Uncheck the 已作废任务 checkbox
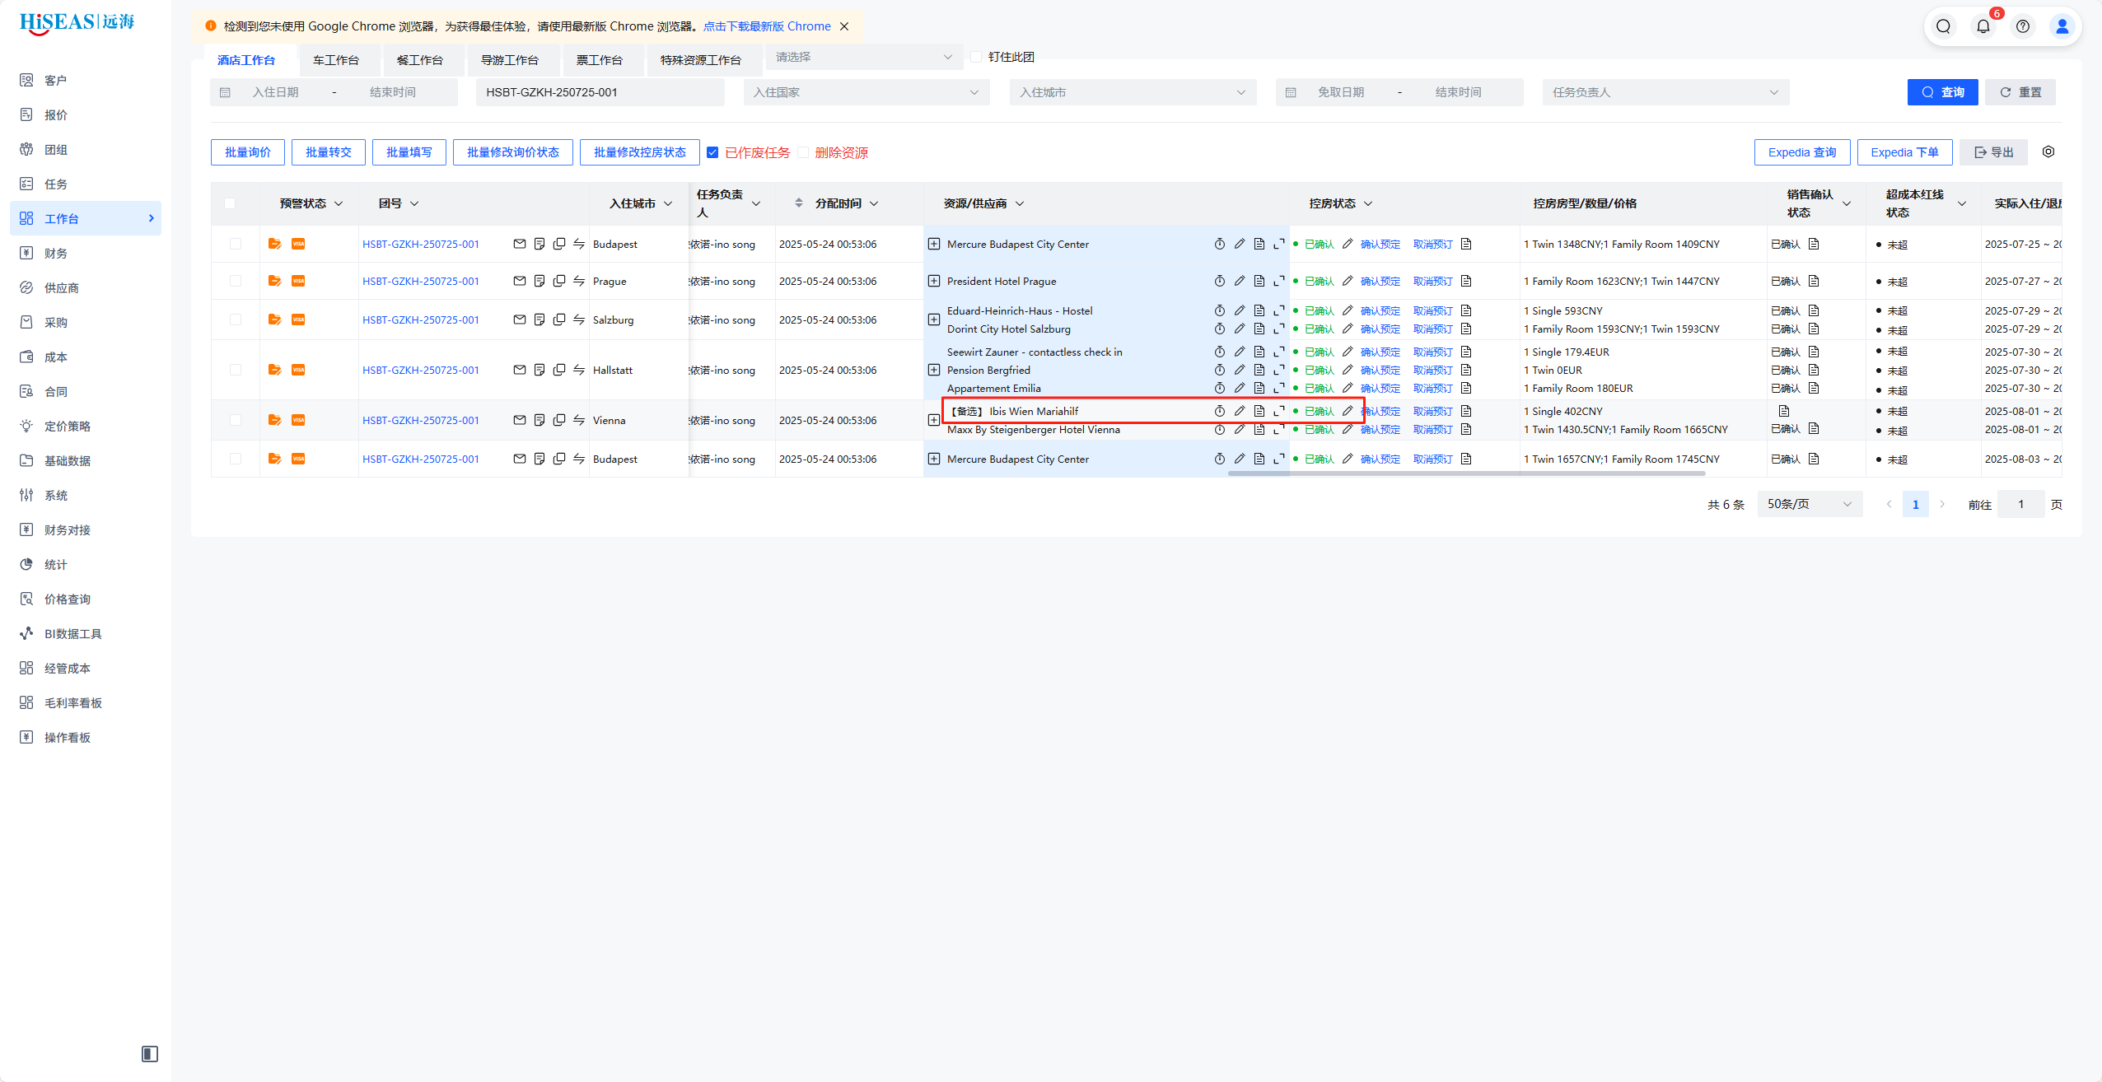 click(712, 152)
